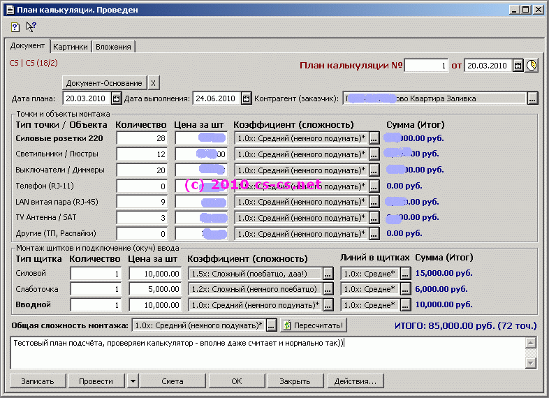Click refresh icon on Пересчитать button
The height and width of the screenshot is (398, 549).
pos(287,325)
